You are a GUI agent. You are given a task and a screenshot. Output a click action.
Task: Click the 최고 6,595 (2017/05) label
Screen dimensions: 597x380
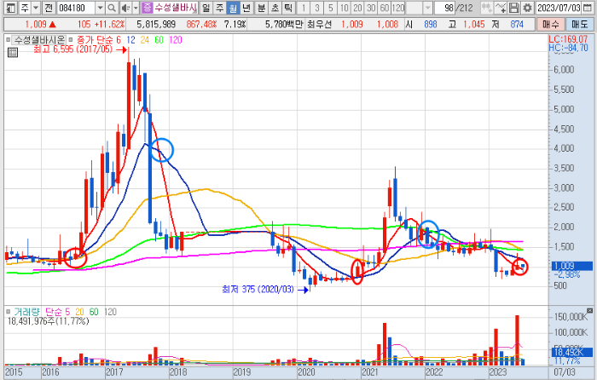pyautogui.click(x=73, y=49)
